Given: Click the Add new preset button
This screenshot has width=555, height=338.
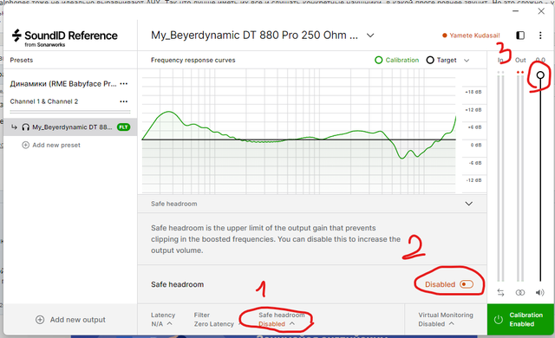Looking at the screenshot, I should pos(51,145).
